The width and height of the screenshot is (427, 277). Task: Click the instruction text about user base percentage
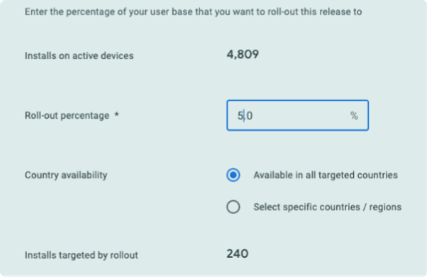[x=193, y=12]
